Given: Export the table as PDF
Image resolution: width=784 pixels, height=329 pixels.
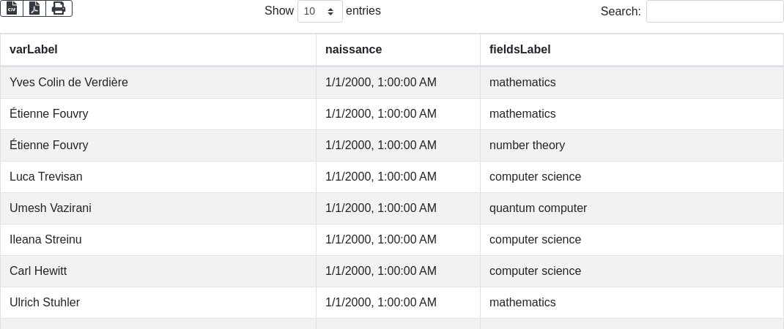Looking at the screenshot, I should (34, 9).
